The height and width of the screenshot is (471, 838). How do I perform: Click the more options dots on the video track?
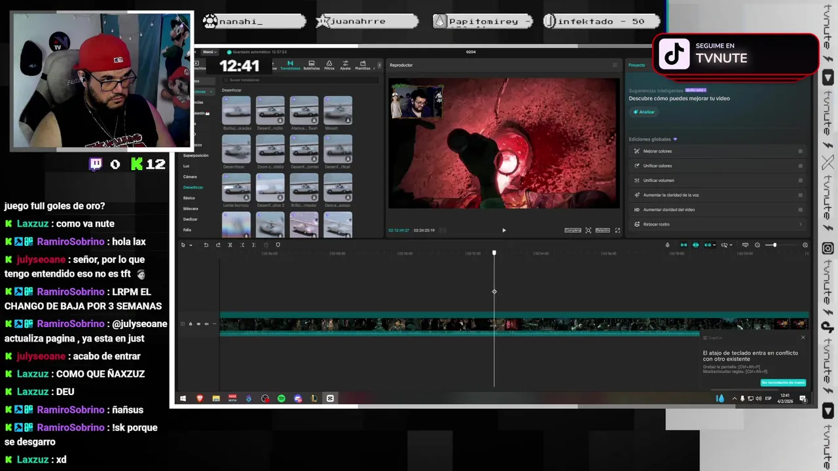click(214, 324)
